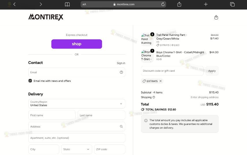Focus the Discount code or gift card field
247x155 pixels.
pos(172,71)
